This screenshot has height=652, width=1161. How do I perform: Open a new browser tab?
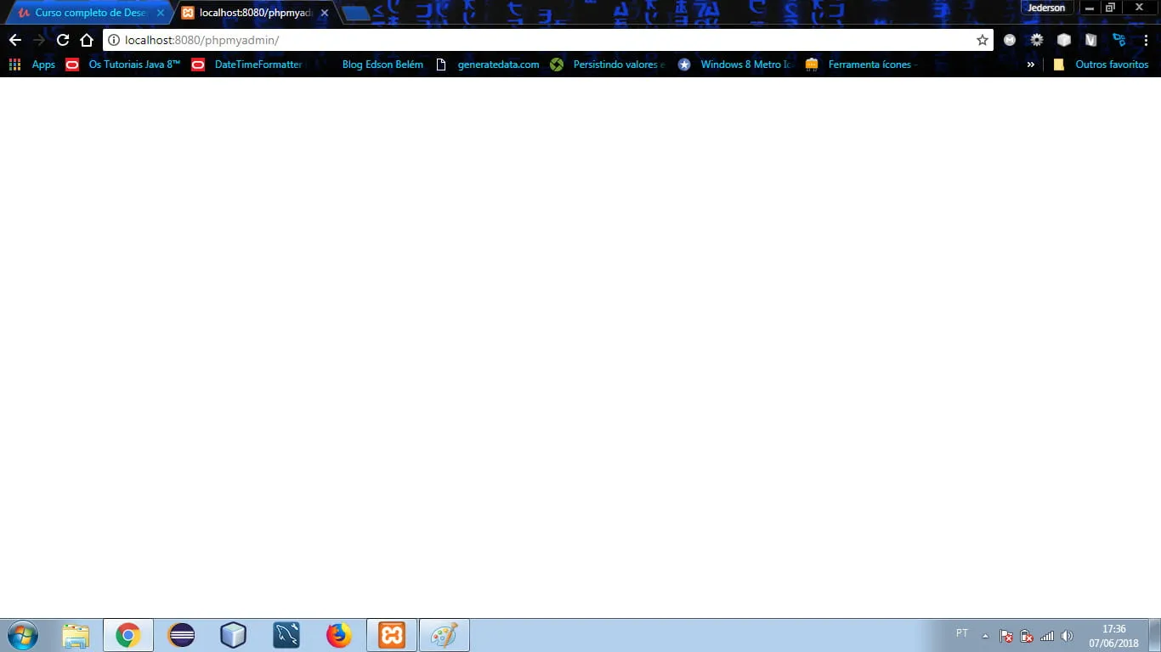coord(356,14)
